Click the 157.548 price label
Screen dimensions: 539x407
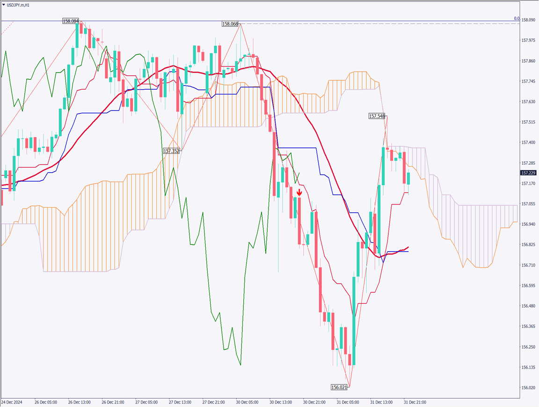click(377, 116)
